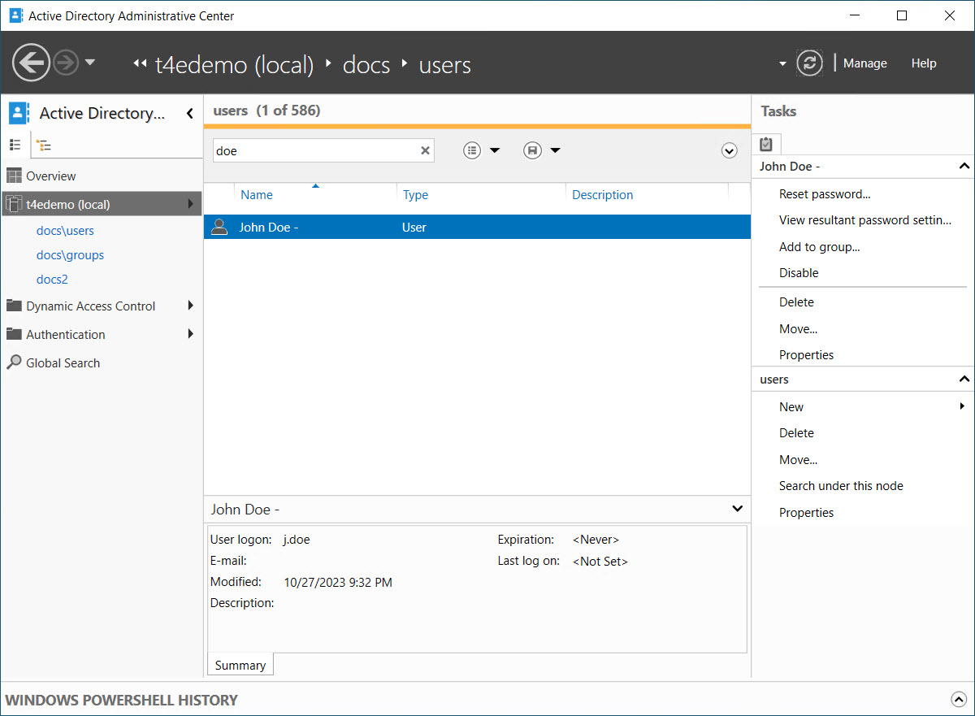This screenshot has height=716, width=975.
Task: Expand Dynamic Access Control submenu
Action: pos(190,306)
